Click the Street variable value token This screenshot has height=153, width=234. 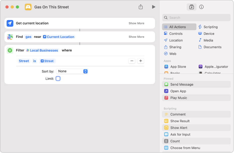47,61
